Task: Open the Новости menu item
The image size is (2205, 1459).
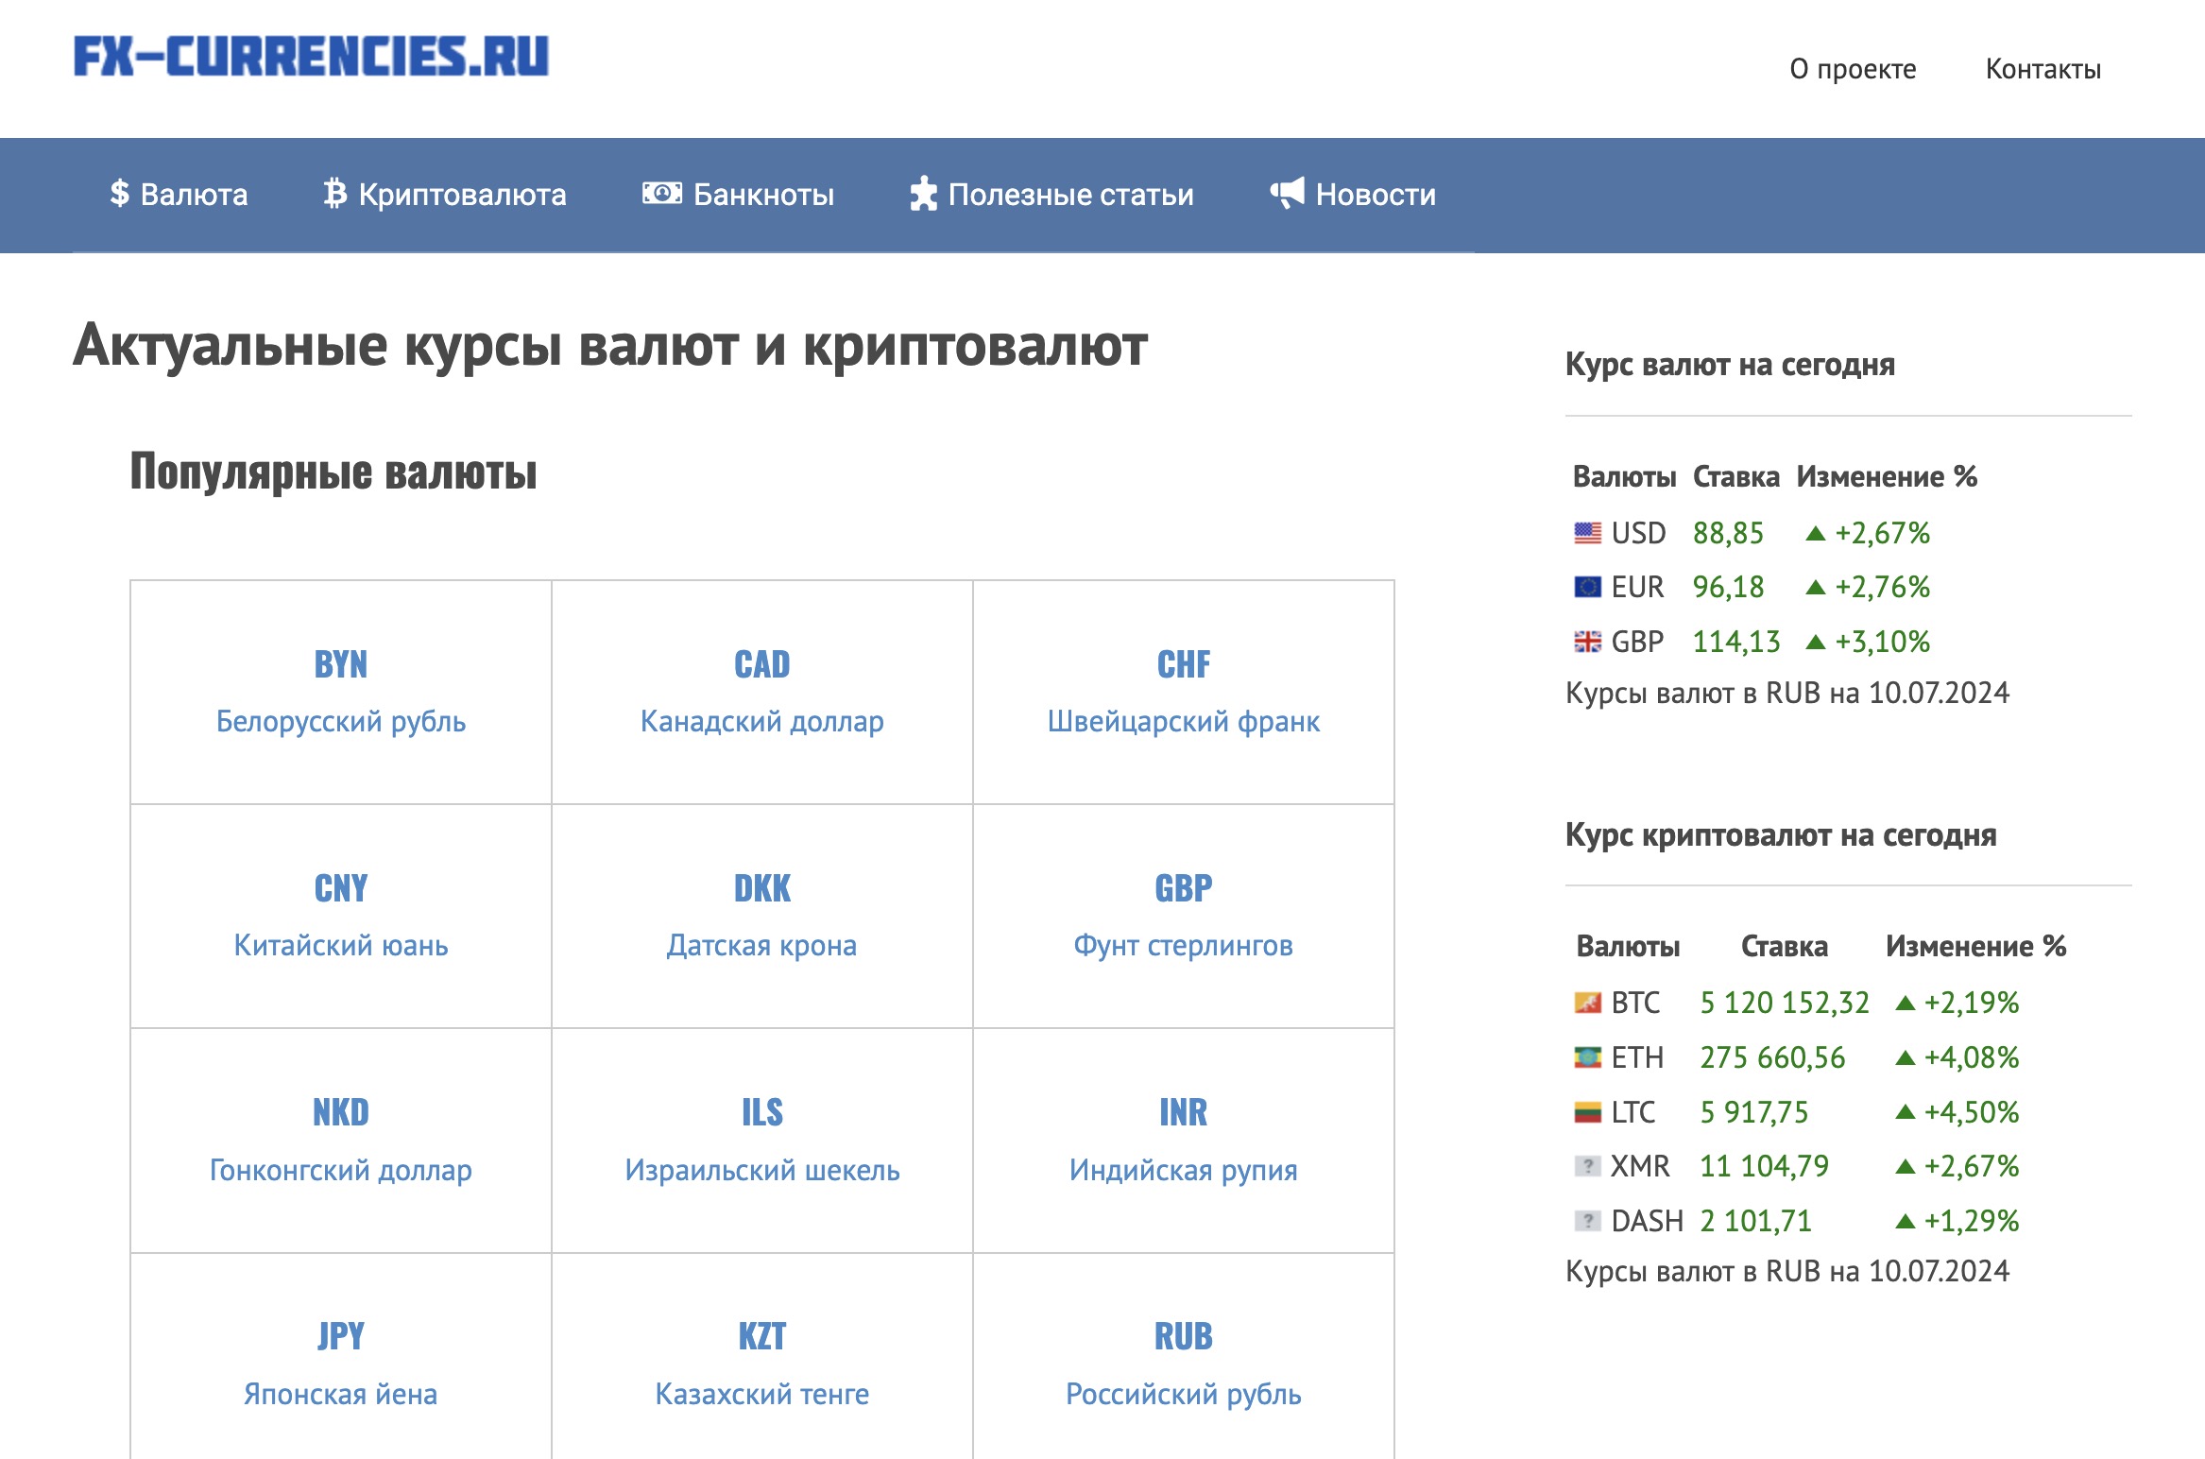Action: tap(1353, 195)
